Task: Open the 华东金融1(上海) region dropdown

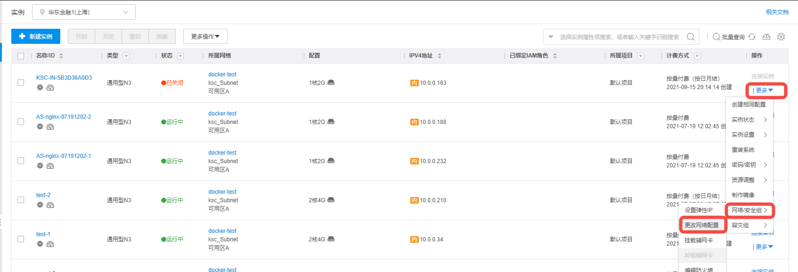Action: tap(84, 12)
